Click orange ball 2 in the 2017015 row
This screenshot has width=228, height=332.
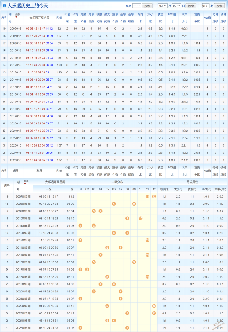tap(87, 270)
